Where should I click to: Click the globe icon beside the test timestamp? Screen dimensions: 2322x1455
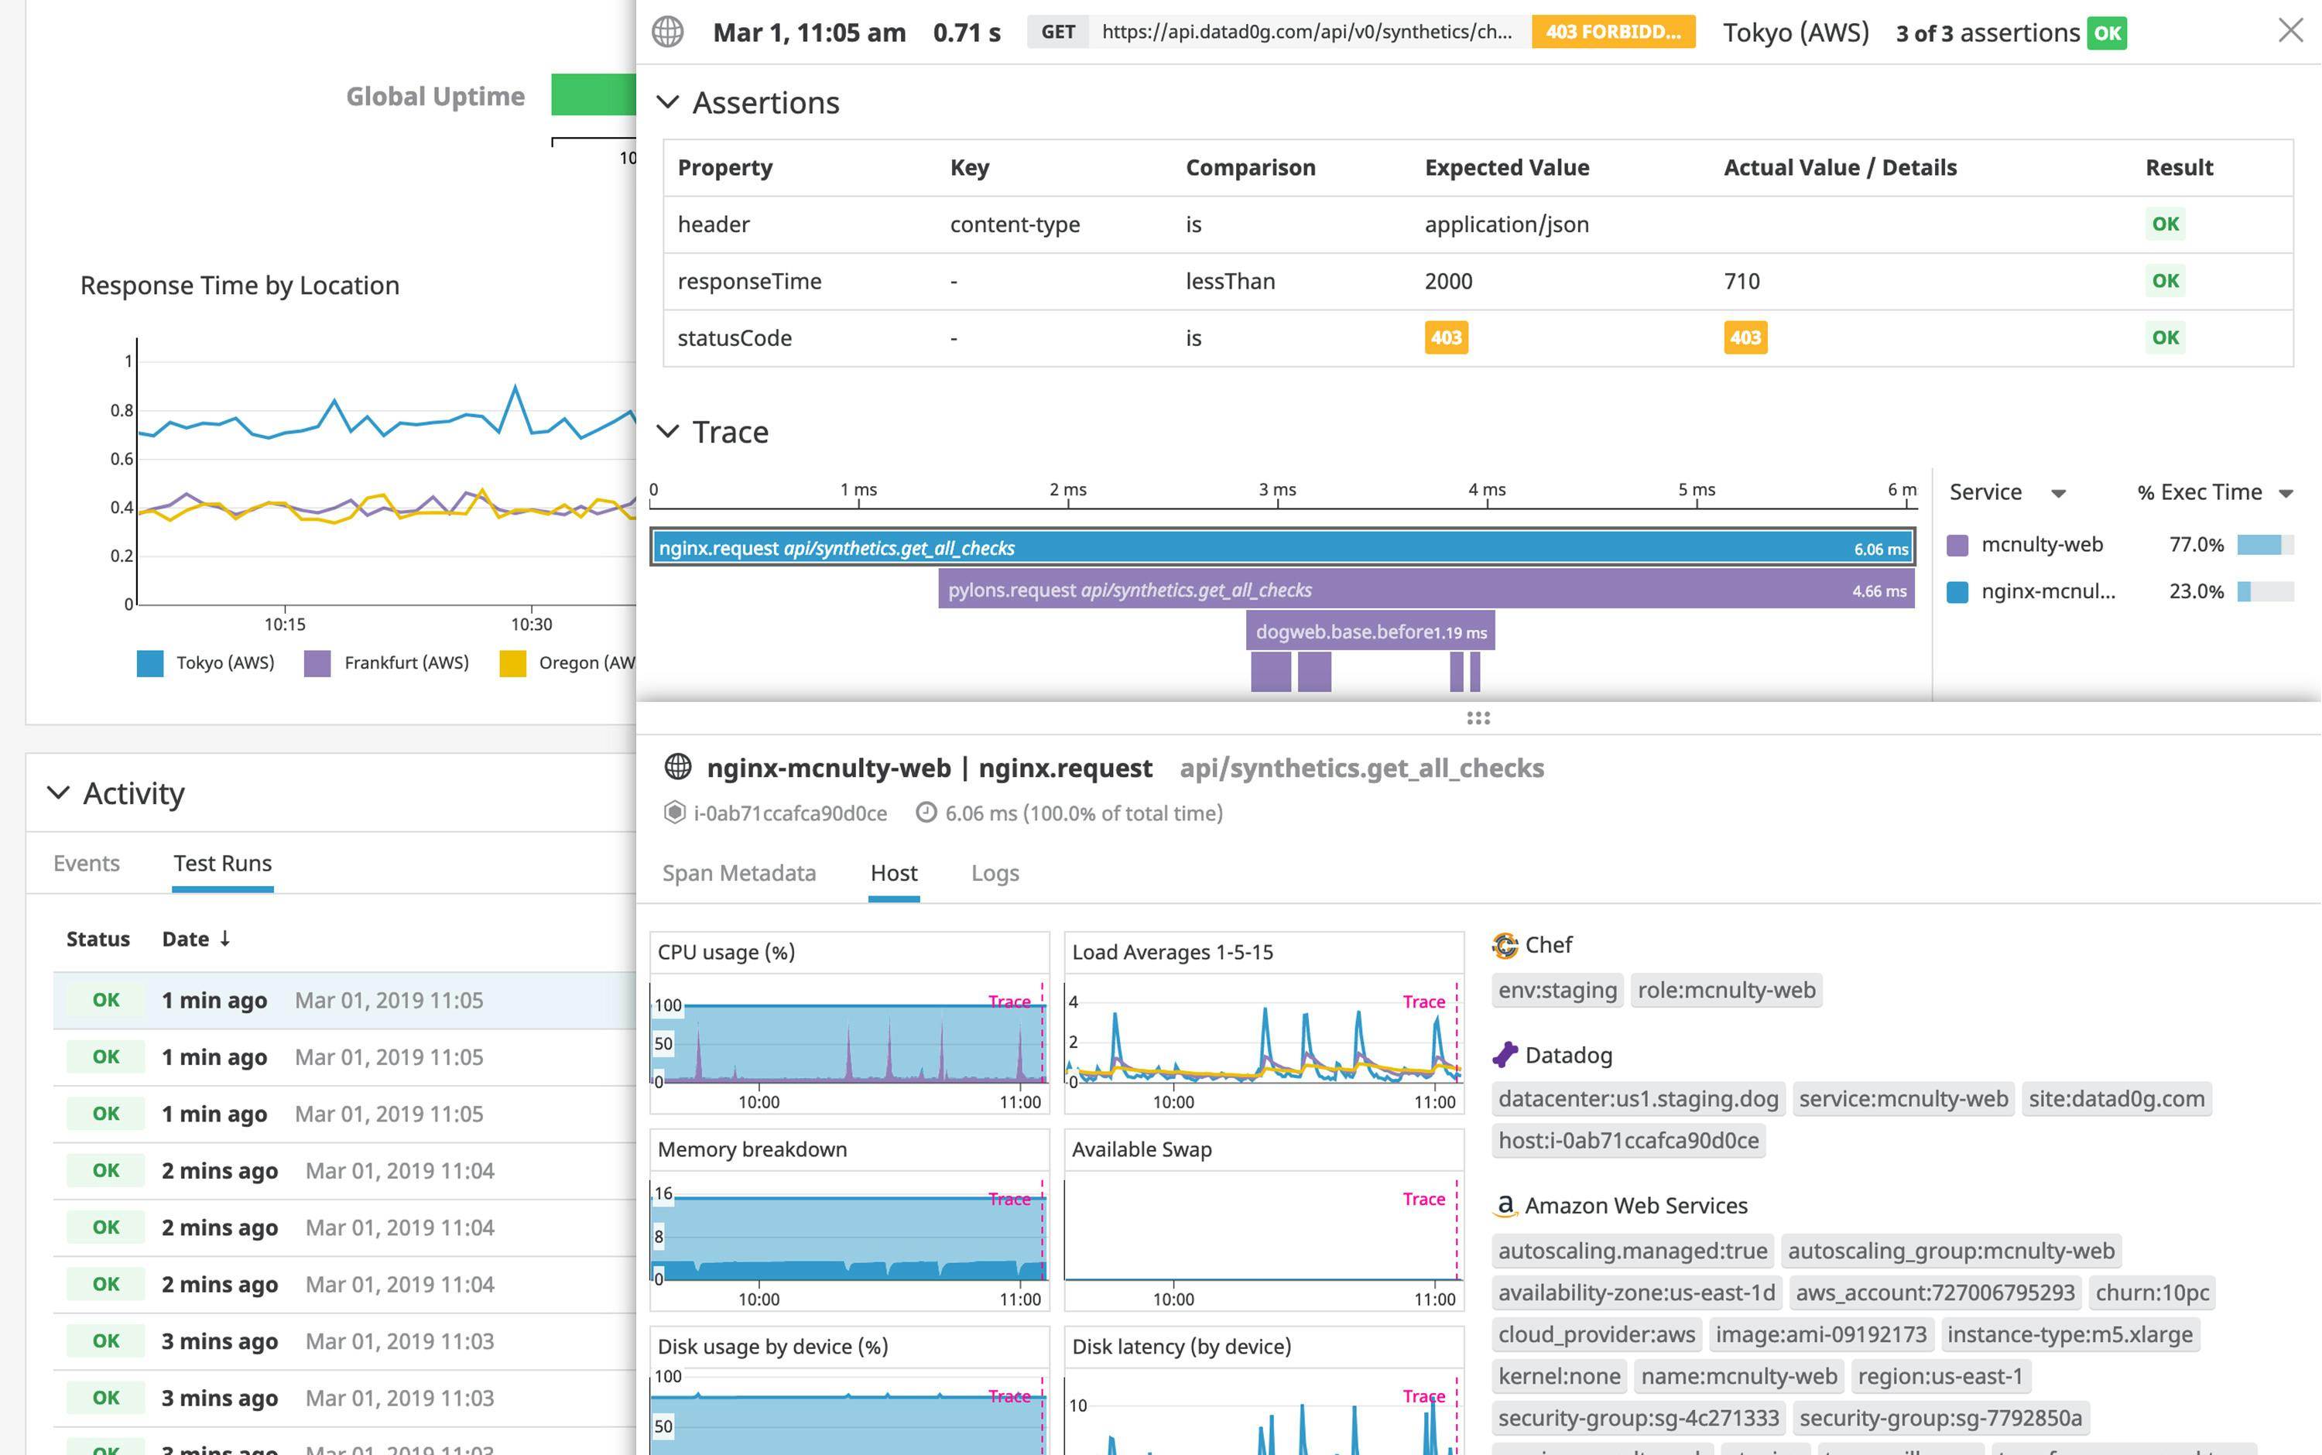(x=668, y=32)
